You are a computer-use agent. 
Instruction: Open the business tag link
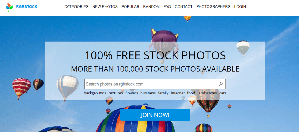148,93
